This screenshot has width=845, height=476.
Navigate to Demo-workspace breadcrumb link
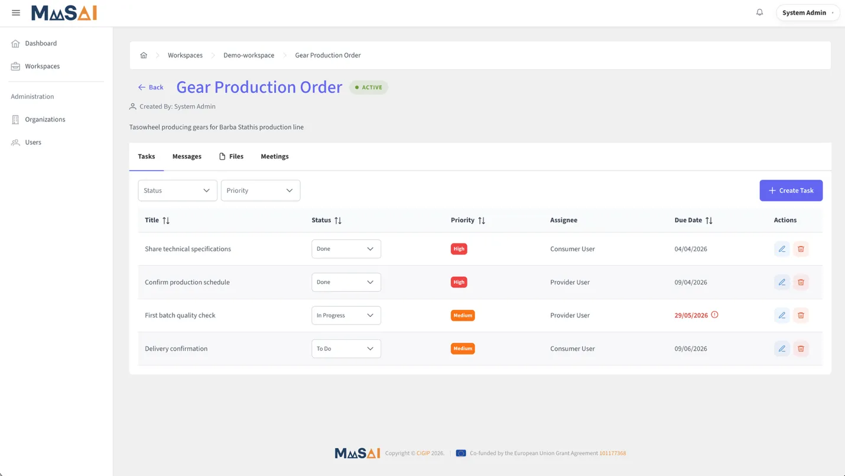coord(249,55)
